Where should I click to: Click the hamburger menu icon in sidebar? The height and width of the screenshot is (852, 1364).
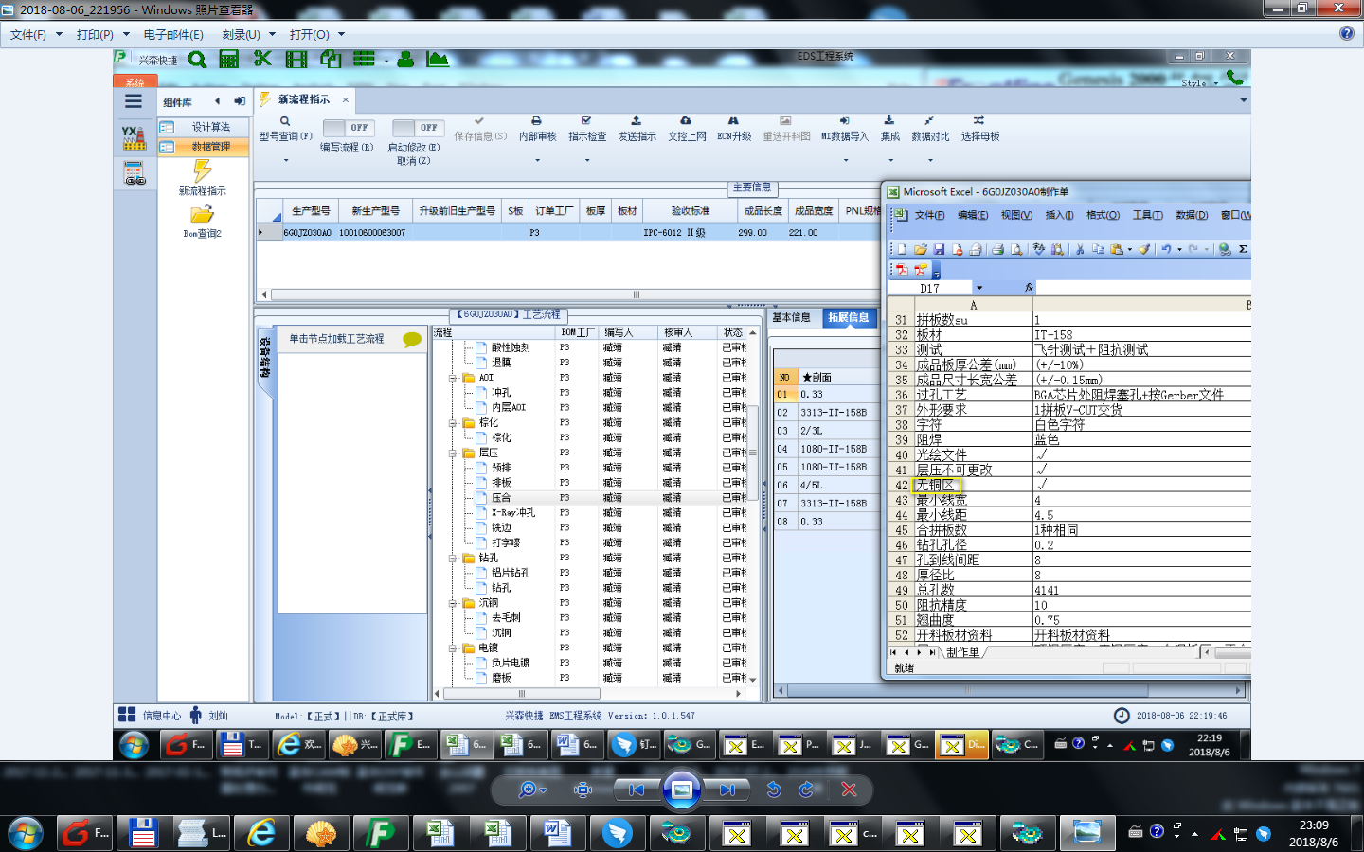(134, 101)
